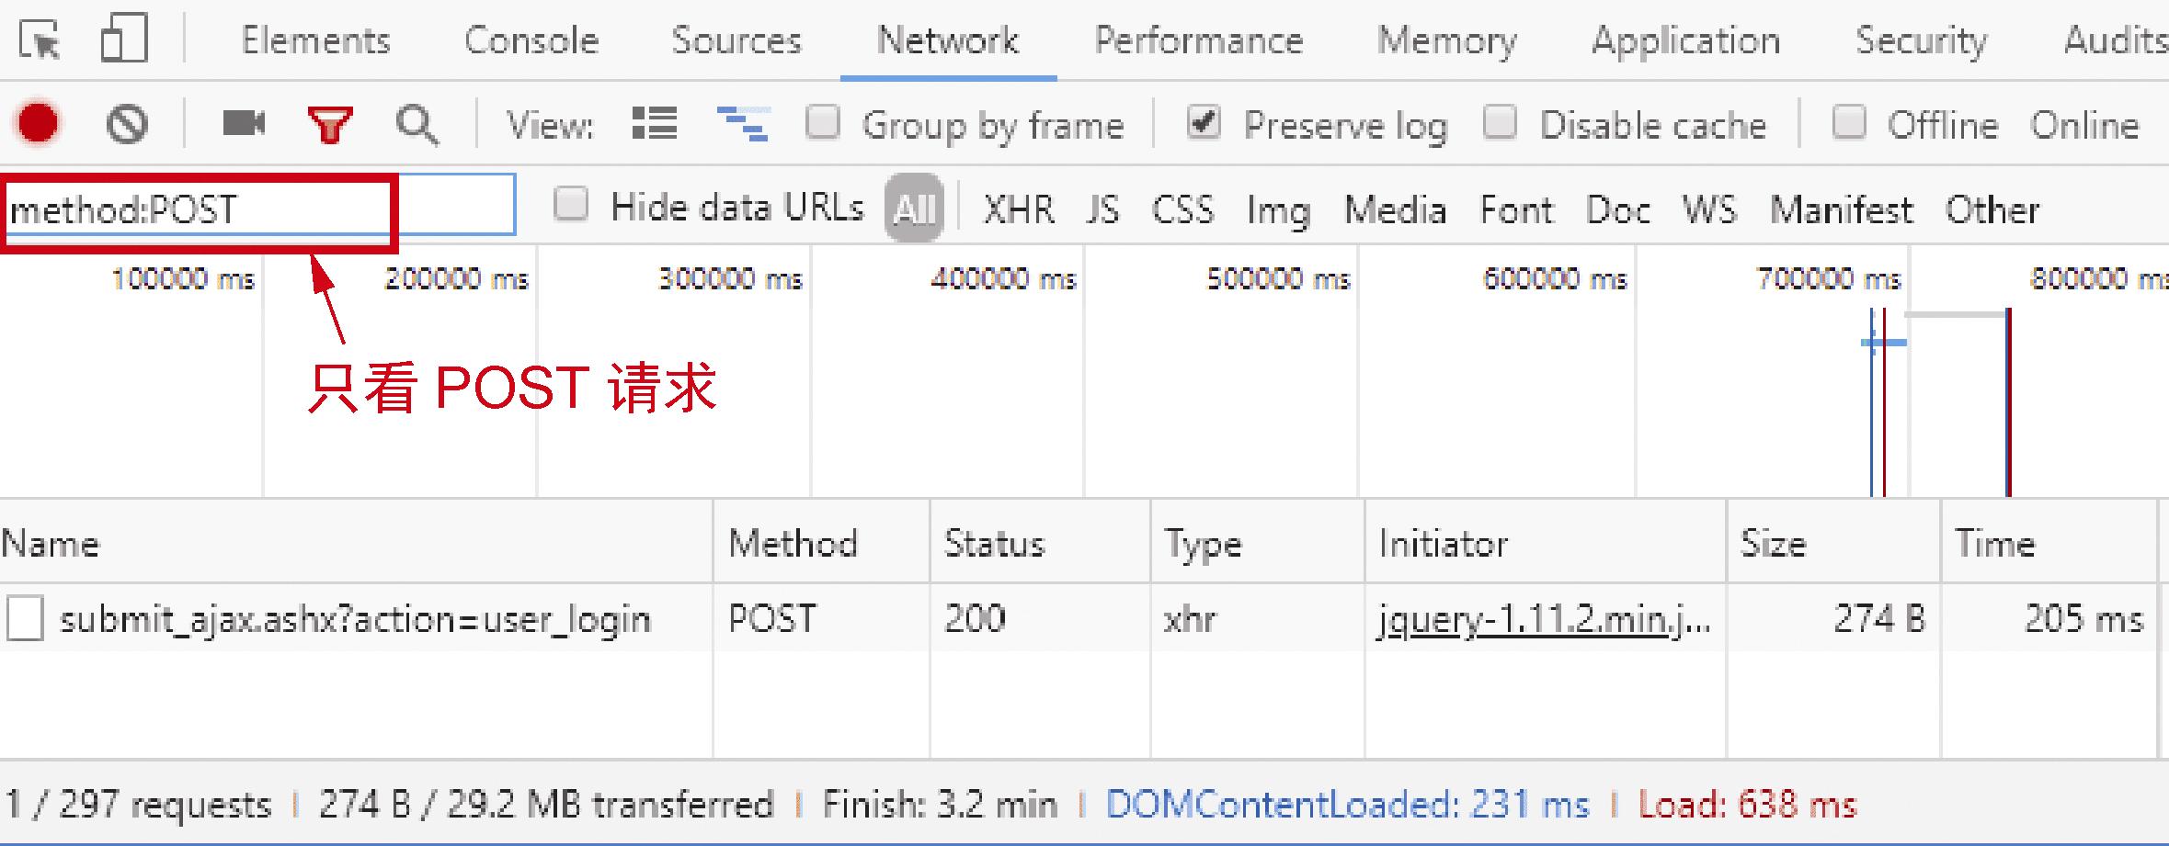
Task: Toggle the device emulation mode
Action: point(122,39)
